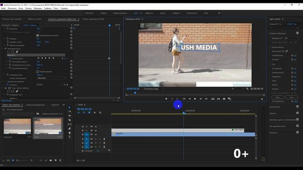303x170 pixels.
Task: Toggle the Color Wheels section checkbox
Action: click(x=297, y=119)
